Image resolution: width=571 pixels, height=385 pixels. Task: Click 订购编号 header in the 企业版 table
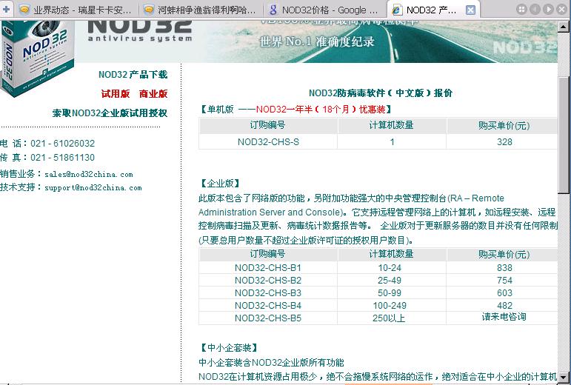267,254
